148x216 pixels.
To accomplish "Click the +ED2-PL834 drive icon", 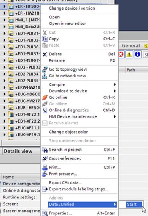I will pos(11,74).
